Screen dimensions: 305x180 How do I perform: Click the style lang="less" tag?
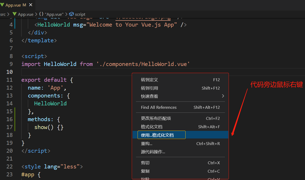(x=52, y=167)
